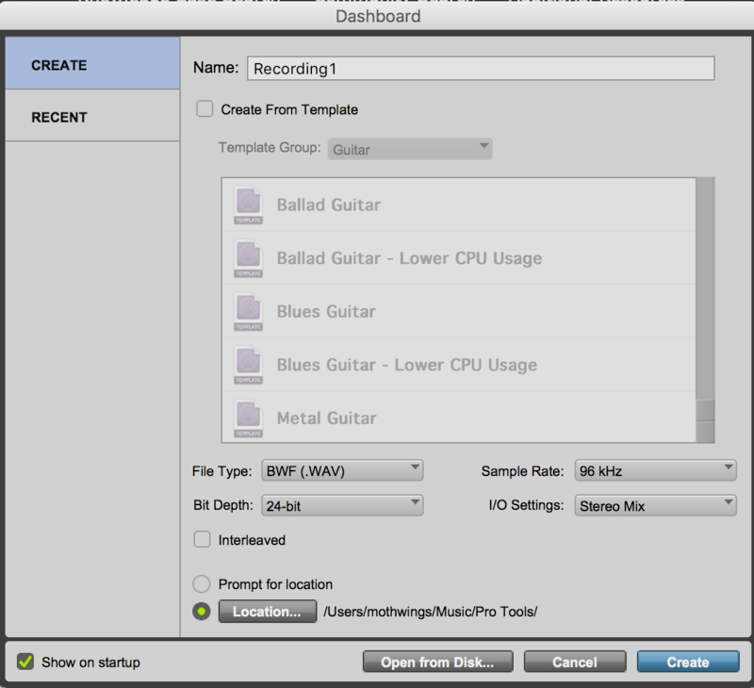
Task: Select the radio button beside the Location button
Action: tap(201, 612)
